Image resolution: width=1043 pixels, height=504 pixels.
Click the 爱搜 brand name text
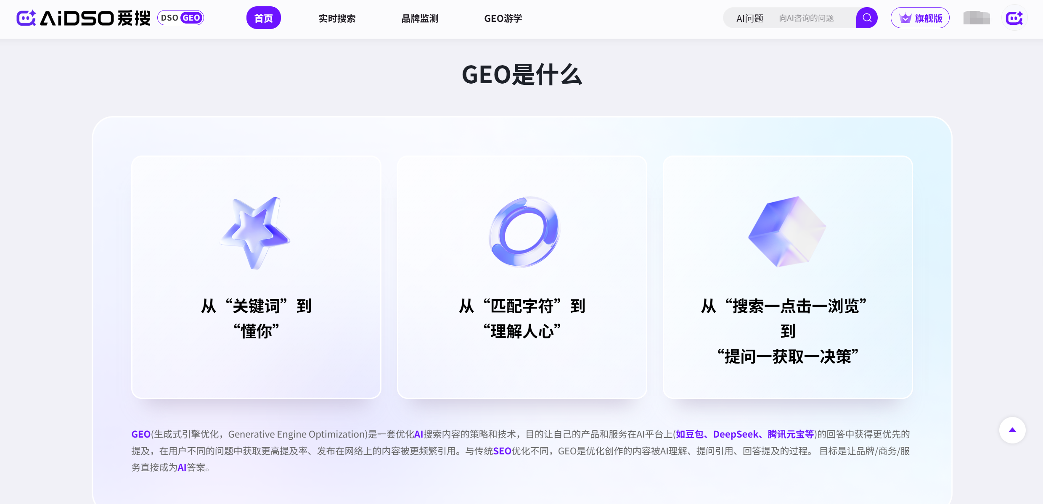[x=134, y=18]
